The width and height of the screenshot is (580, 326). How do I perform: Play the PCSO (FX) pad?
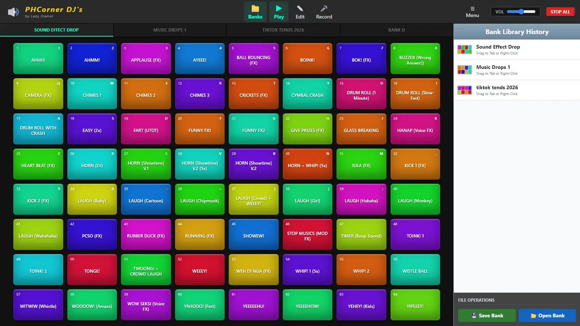[x=92, y=235]
